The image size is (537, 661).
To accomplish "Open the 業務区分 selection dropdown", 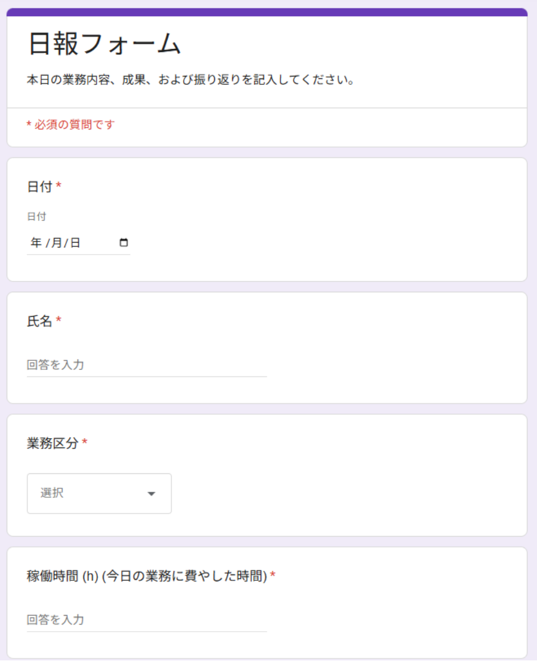I will tap(98, 493).
